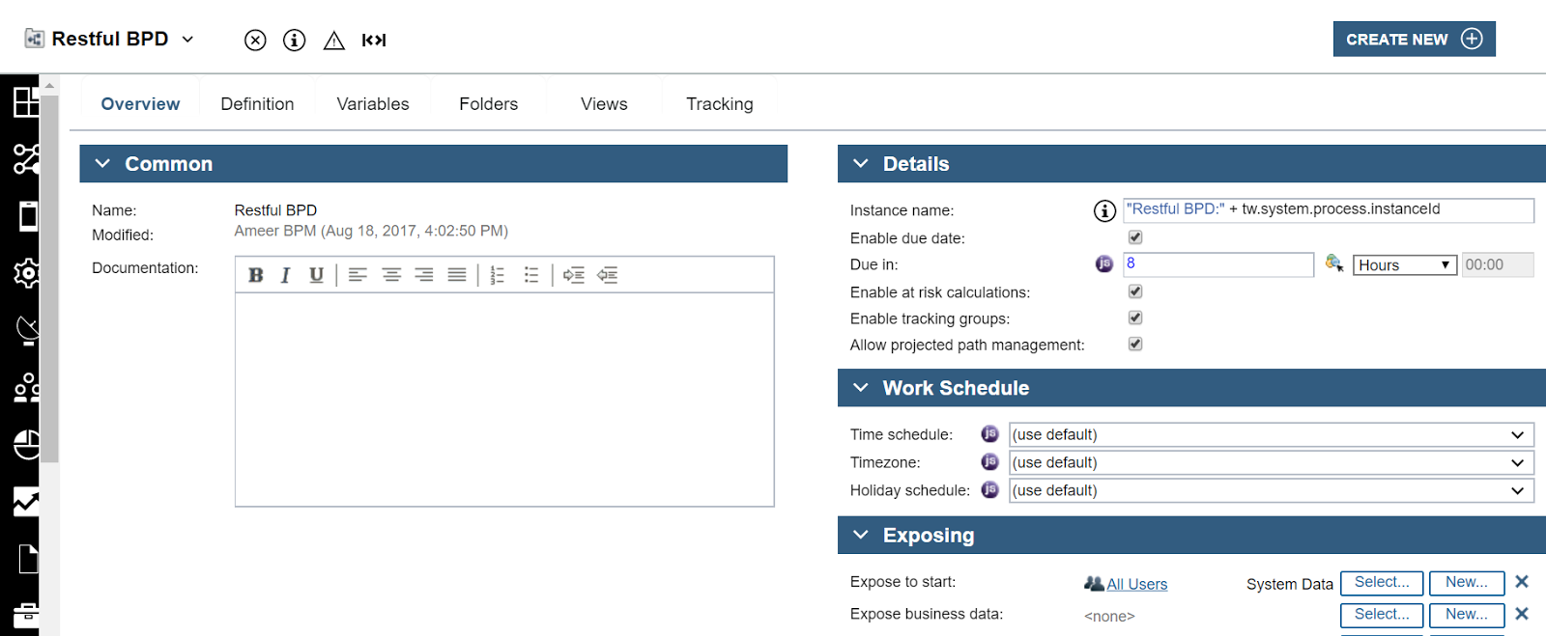
Task: Click the All Users link under Expose to start
Action: point(1136,584)
